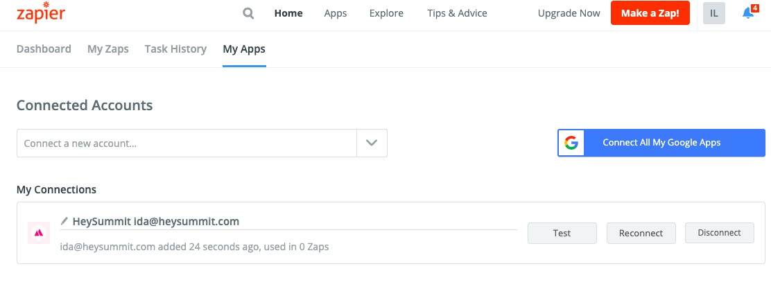Click the Upgrade Now link
771x289 pixels.
[569, 13]
